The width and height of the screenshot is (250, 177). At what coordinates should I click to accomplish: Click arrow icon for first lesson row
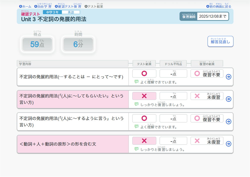228,77
